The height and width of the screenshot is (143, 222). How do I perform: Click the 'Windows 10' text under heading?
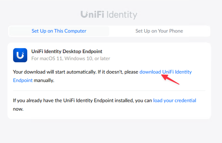(79, 58)
